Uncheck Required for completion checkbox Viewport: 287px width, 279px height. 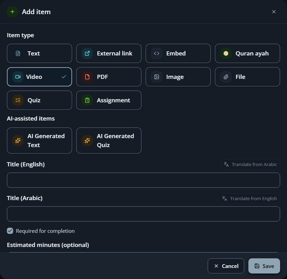coord(10,231)
